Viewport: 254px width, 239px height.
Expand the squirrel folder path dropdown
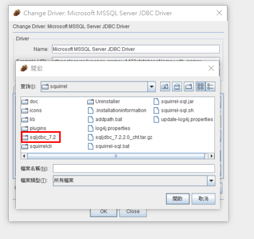[151, 86]
